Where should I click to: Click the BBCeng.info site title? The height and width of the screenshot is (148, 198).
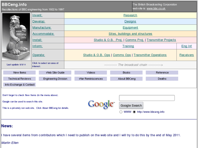tap(14, 5)
